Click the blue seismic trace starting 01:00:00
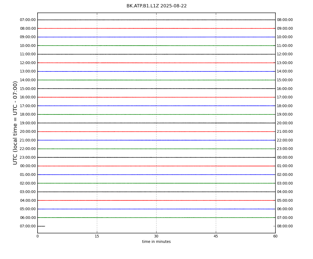The image size is (313, 259). coord(156,174)
